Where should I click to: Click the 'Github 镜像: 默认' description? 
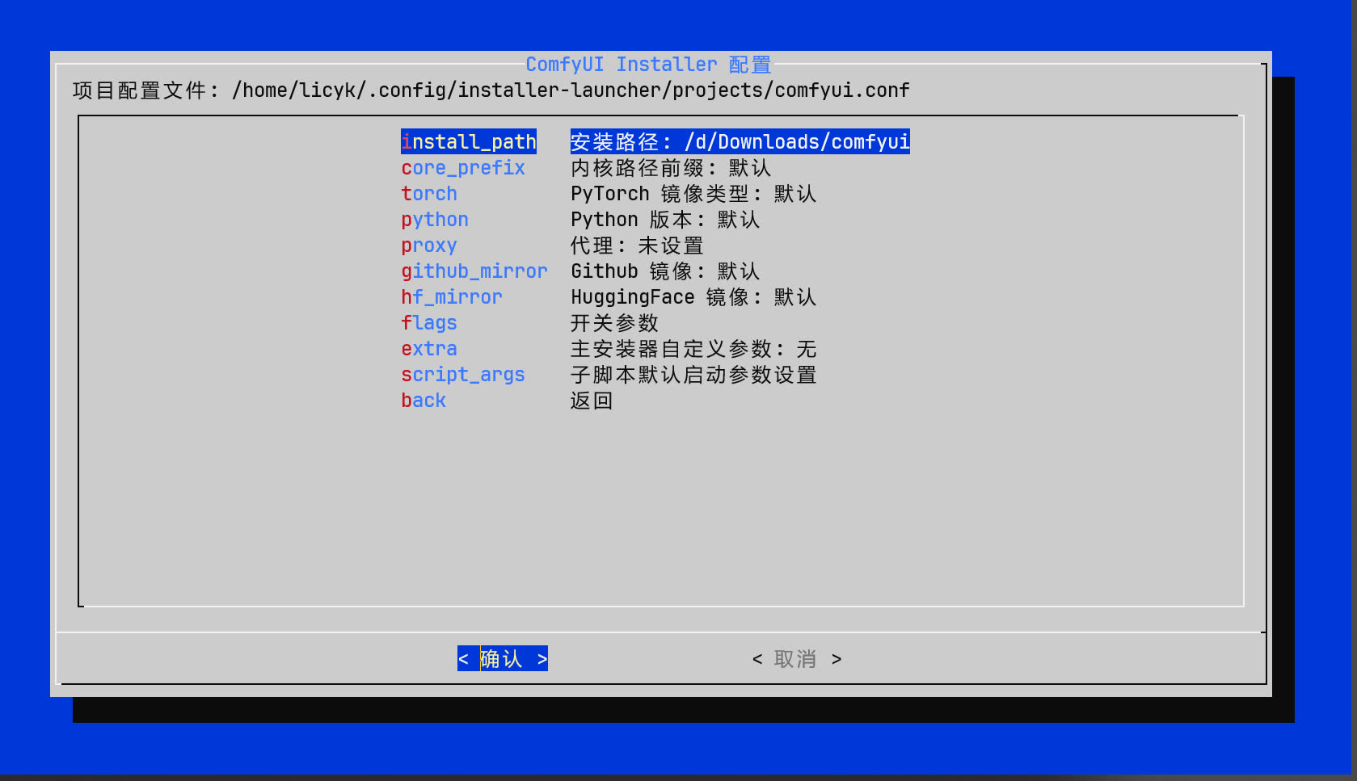click(x=665, y=271)
